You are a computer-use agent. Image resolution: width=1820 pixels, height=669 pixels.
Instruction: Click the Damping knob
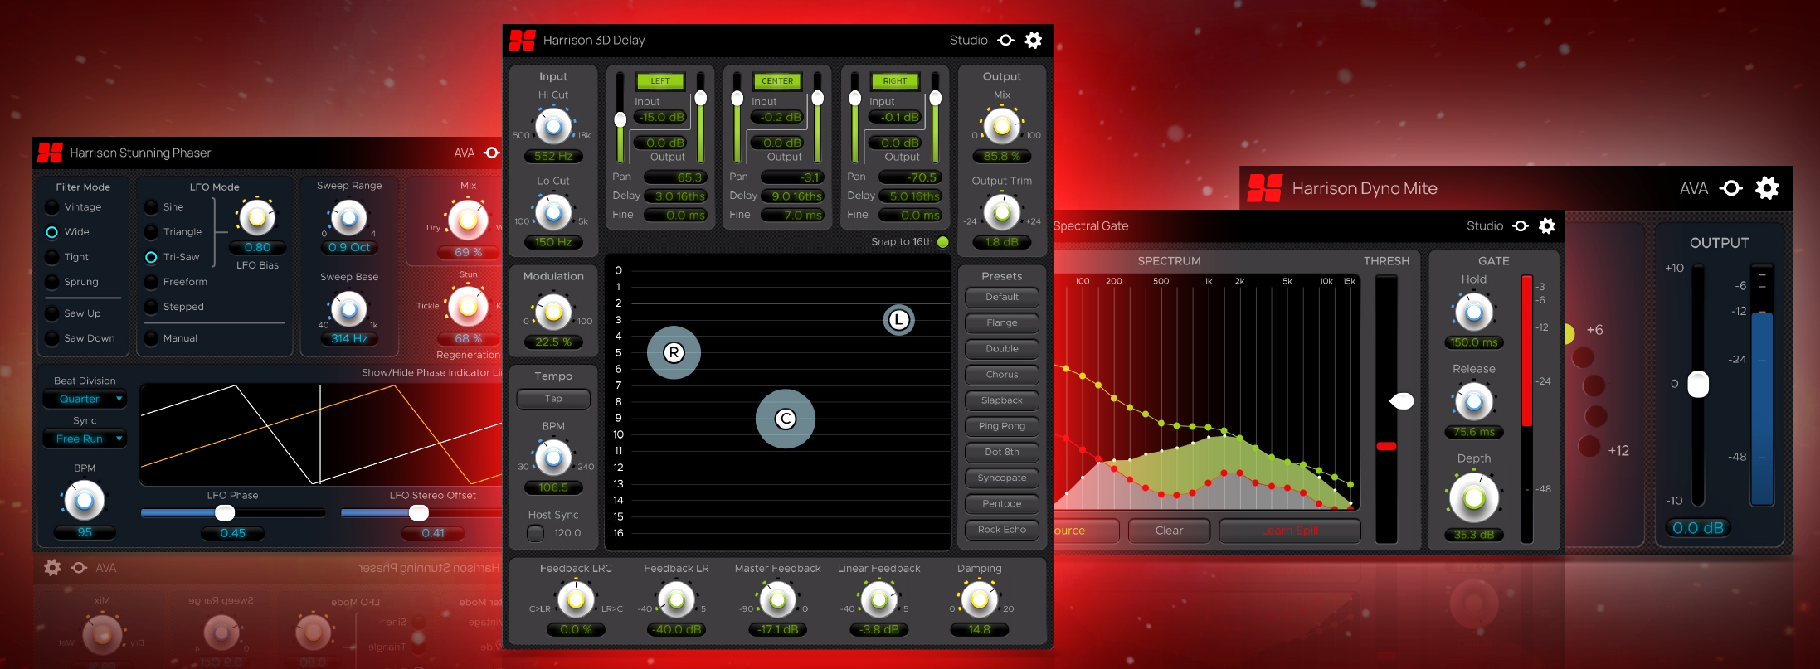979,600
